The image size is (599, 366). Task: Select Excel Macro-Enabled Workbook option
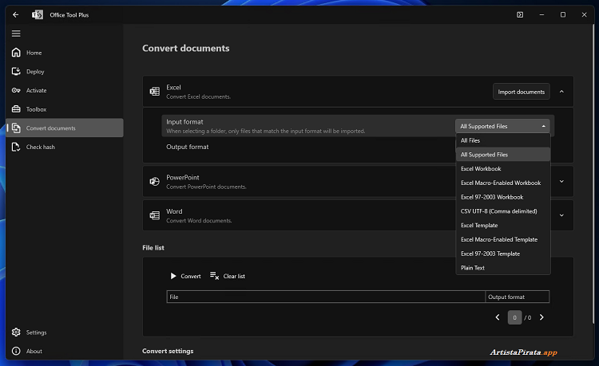pos(503,183)
